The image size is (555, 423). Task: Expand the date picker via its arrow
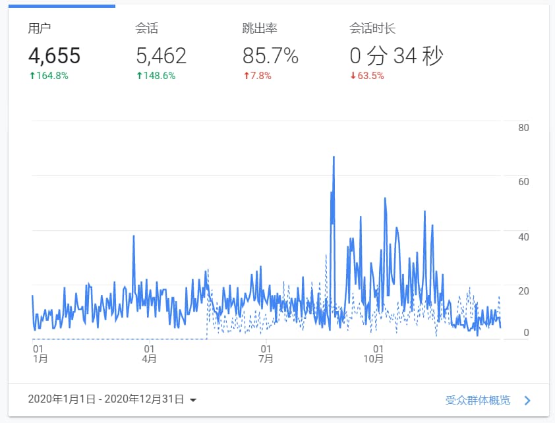click(192, 399)
